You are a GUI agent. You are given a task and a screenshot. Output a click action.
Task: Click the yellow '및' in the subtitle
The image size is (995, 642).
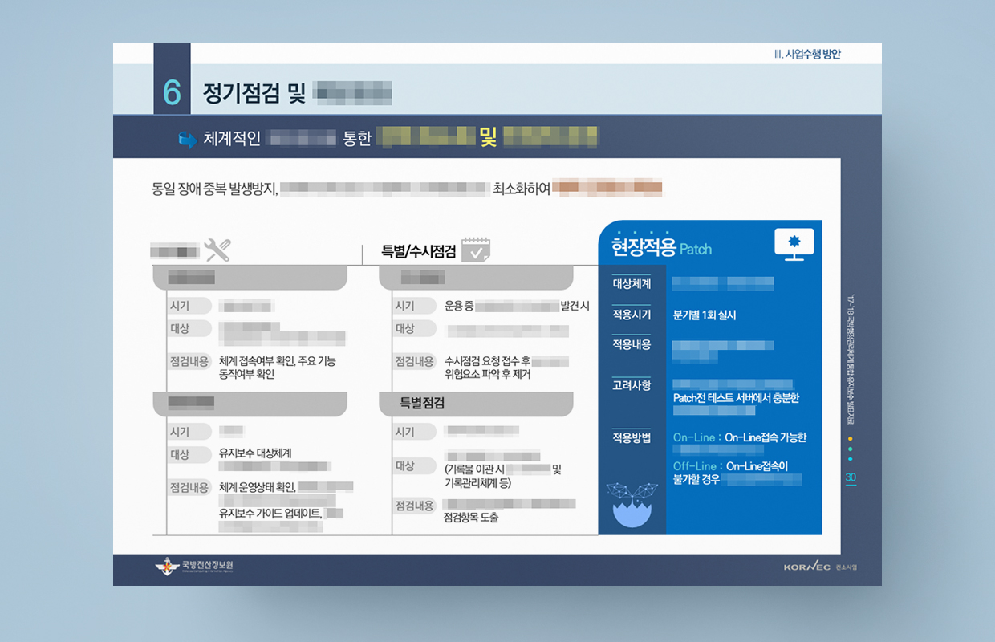click(x=488, y=138)
